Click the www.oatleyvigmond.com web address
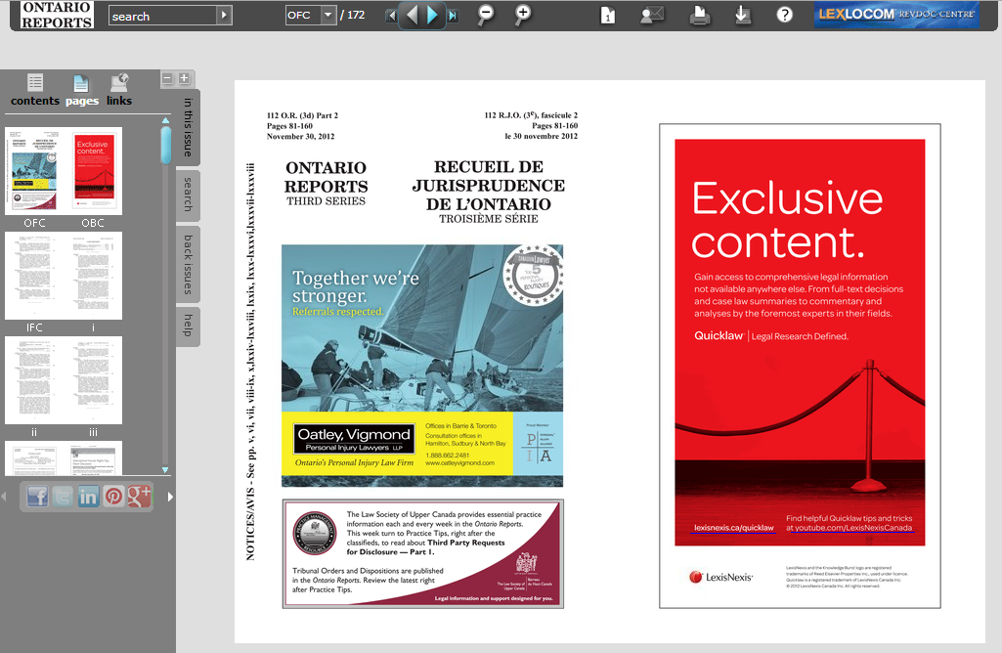This screenshot has width=1002, height=653. pyautogui.click(x=459, y=462)
